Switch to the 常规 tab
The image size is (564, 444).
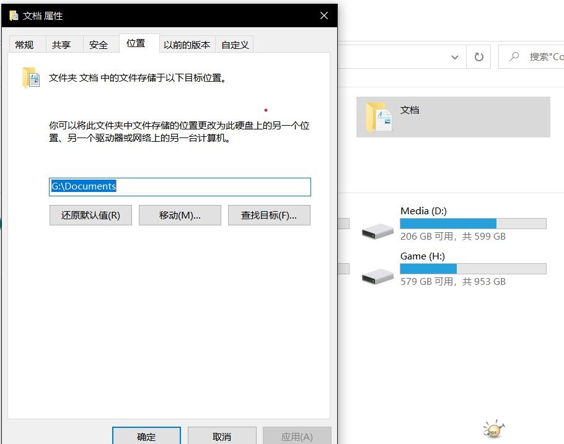point(25,45)
